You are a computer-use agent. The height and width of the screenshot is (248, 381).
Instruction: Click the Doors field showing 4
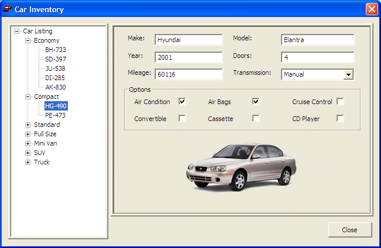(x=318, y=57)
